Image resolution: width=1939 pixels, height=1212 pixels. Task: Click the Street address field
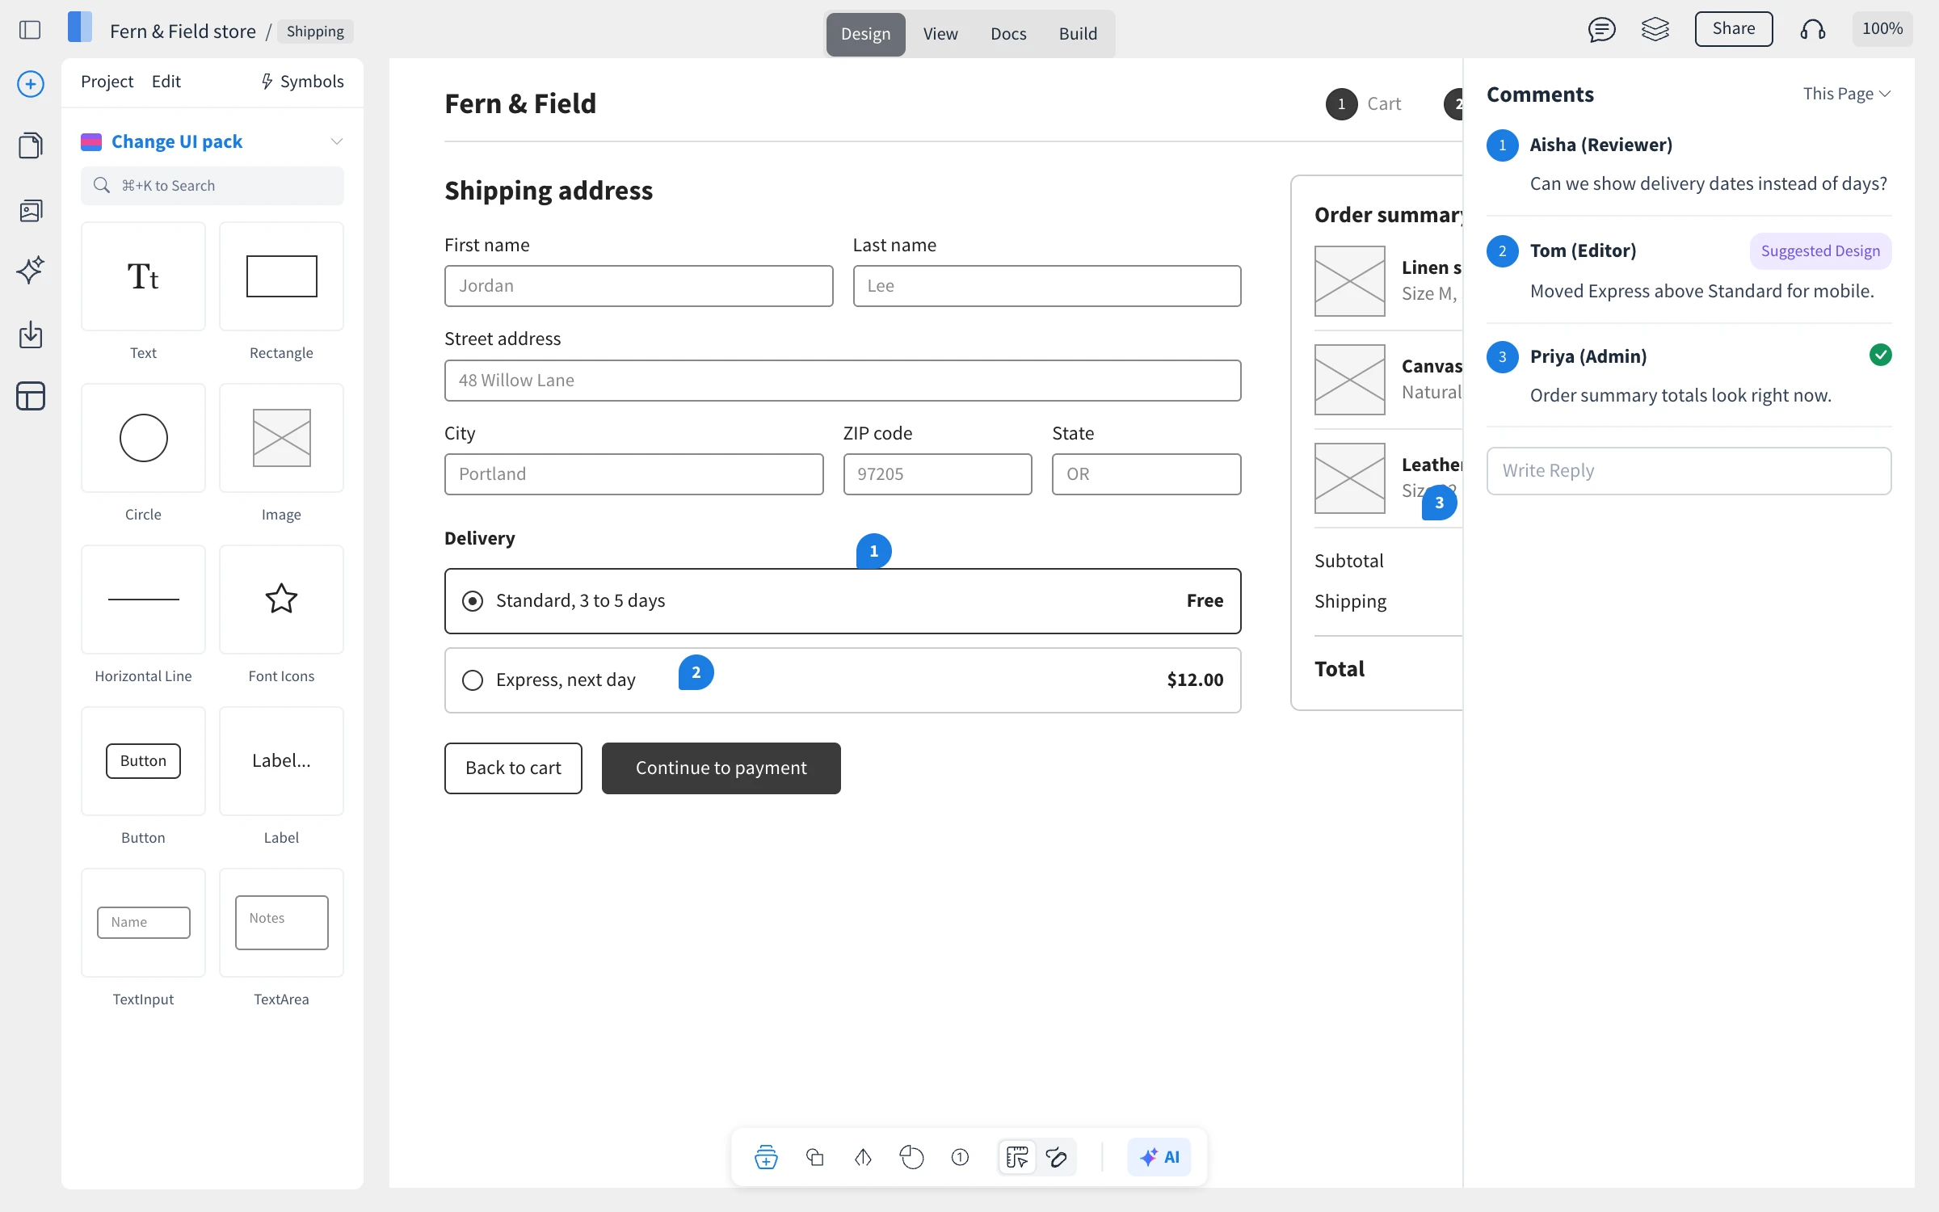(843, 381)
